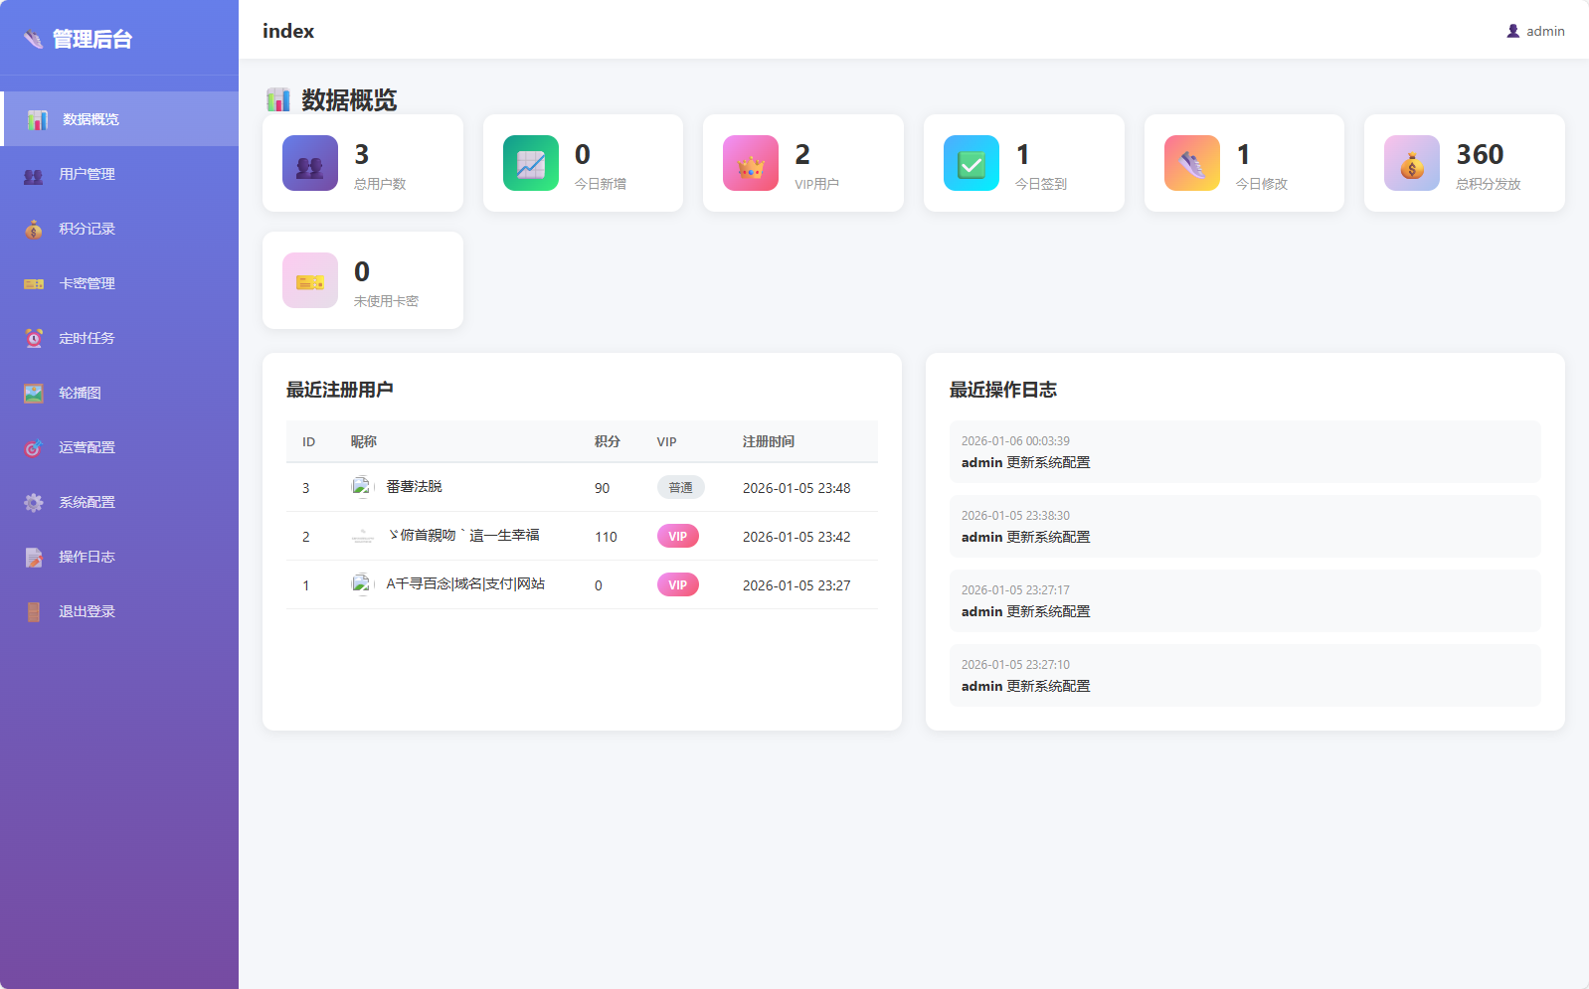Viewport: 1589px width, 989px height.
Task: Click the target icon for 运营配置
Action: 34,448
